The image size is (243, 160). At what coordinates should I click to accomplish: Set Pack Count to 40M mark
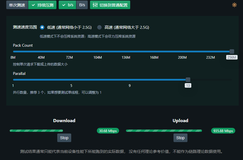coord(41,58)
